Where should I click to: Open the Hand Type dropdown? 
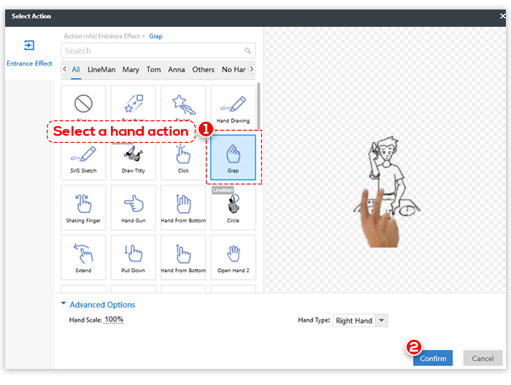coord(381,320)
